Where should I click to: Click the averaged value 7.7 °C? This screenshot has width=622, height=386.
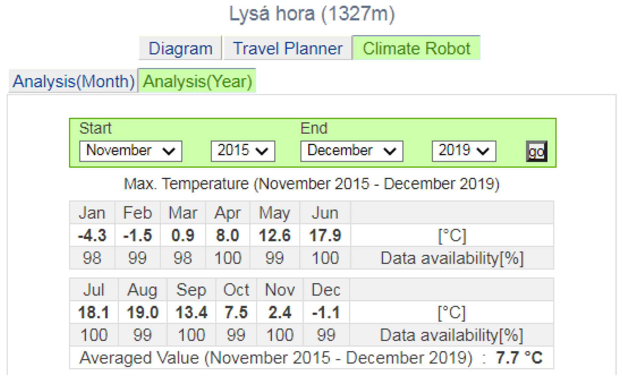tap(519, 358)
